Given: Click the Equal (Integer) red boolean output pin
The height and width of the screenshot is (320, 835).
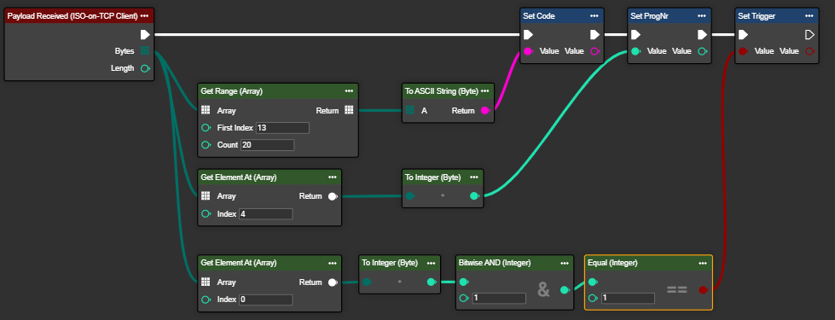Looking at the screenshot, I should (703, 289).
